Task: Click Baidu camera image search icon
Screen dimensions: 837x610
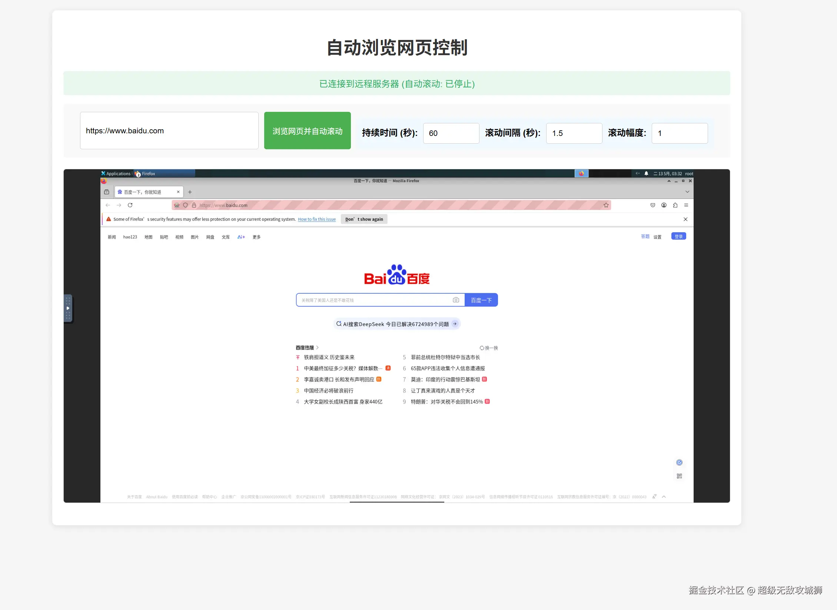Action: click(456, 300)
